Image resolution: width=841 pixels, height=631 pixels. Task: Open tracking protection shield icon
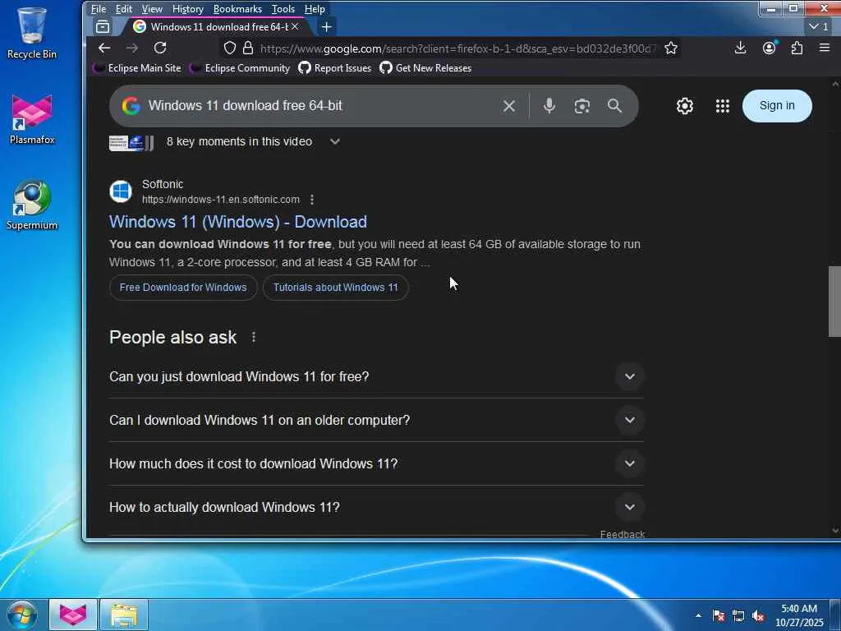click(230, 48)
